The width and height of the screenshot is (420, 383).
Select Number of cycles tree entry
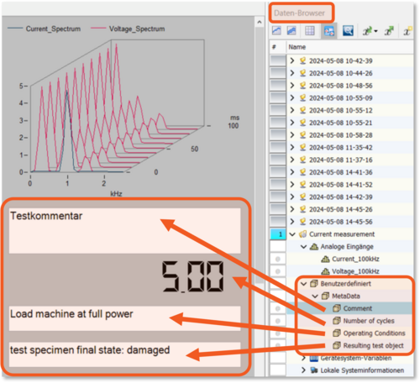[369, 321]
